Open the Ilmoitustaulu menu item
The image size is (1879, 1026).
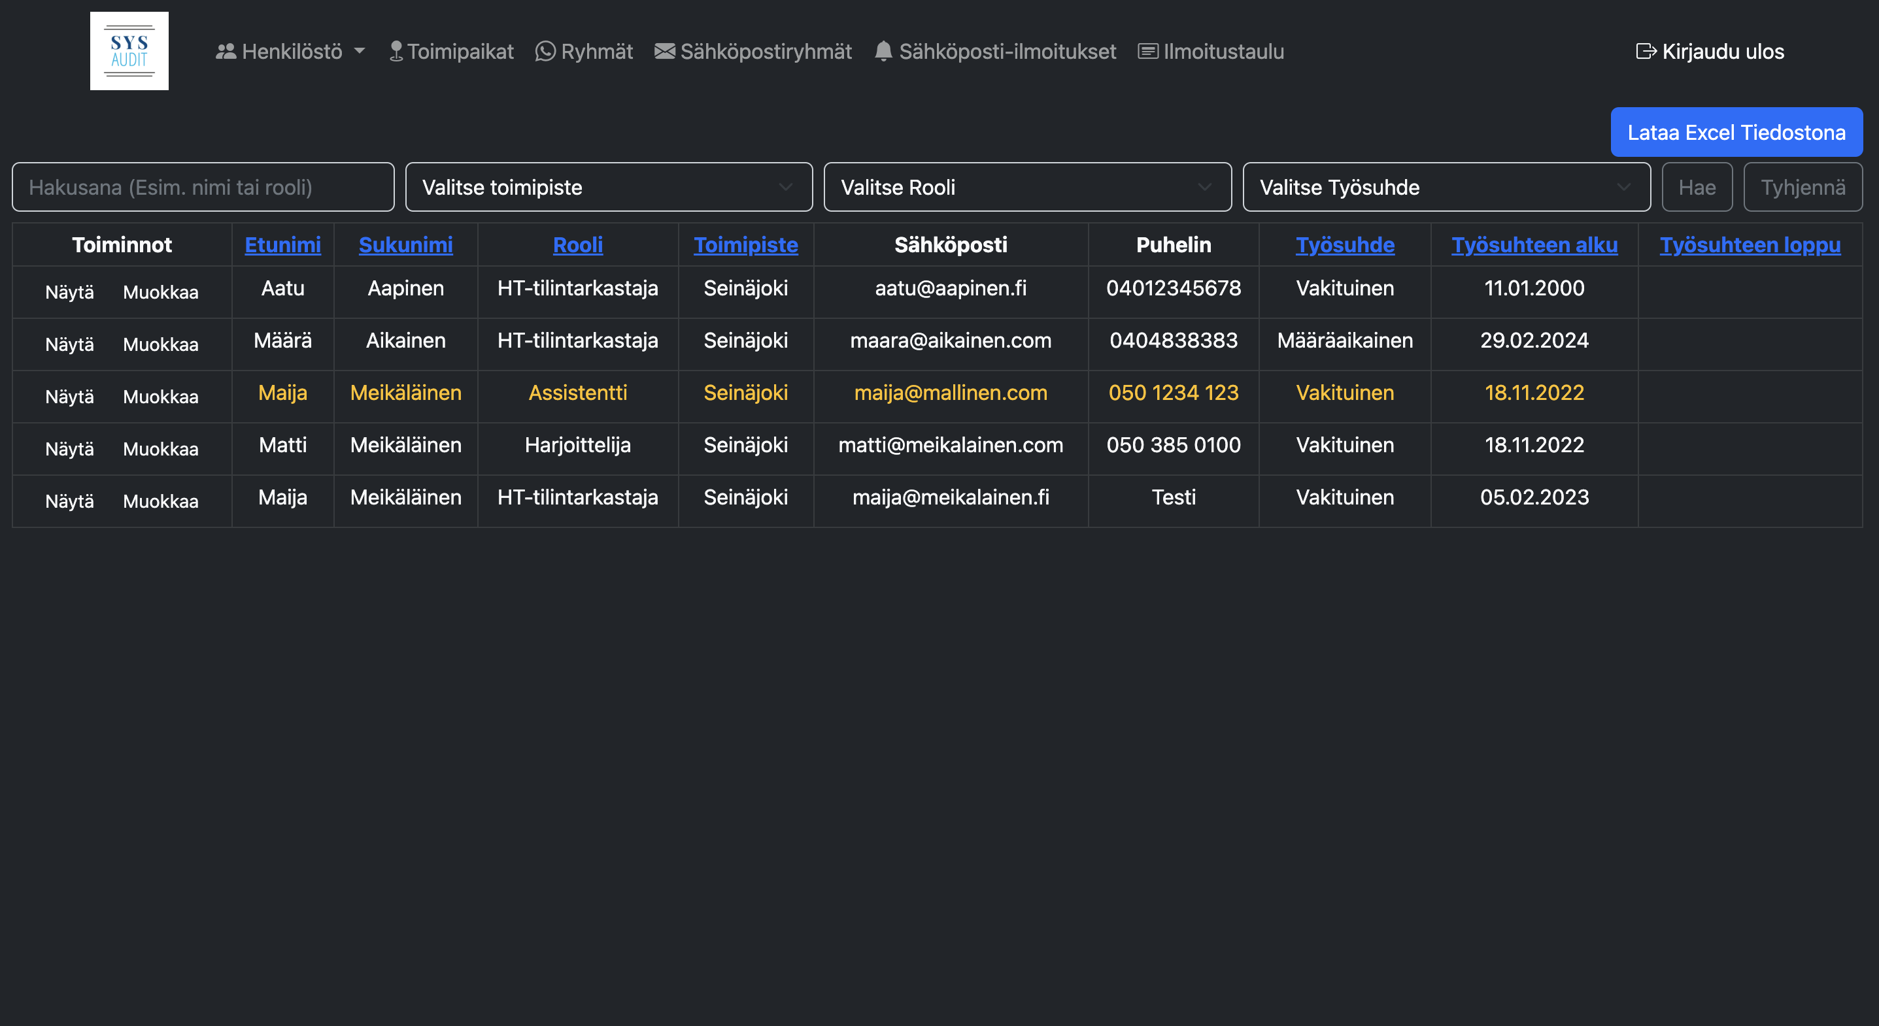(x=1211, y=51)
